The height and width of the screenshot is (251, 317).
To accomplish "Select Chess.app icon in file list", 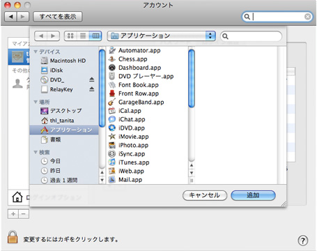I will 112,59.
